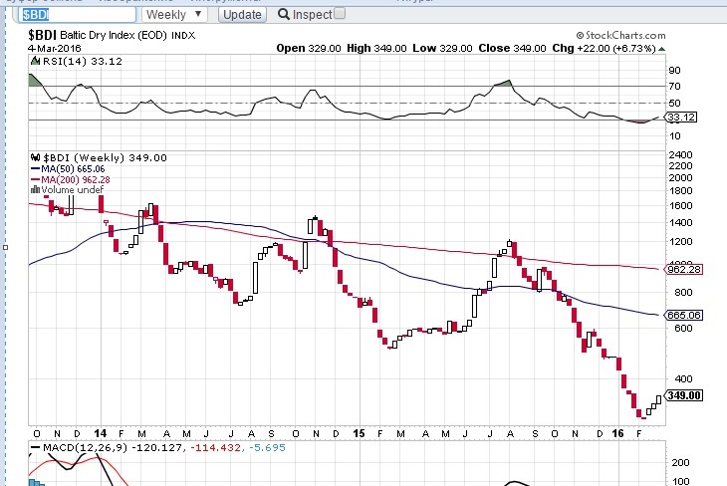This screenshot has width=727, height=486.
Task: Click the Update button
Action: point(241,15)
